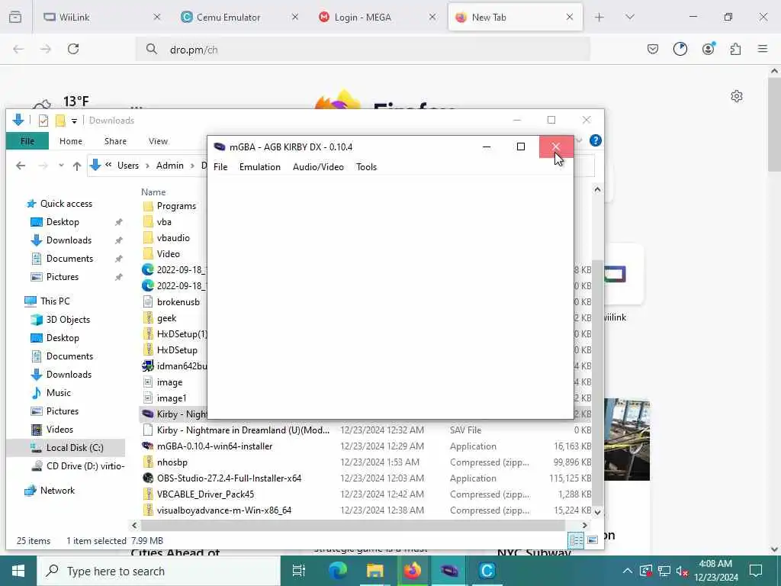The height and width of the screenshot is (586, 781).
Task: Select This PC in navigation pane
Action: pos(55,301)
